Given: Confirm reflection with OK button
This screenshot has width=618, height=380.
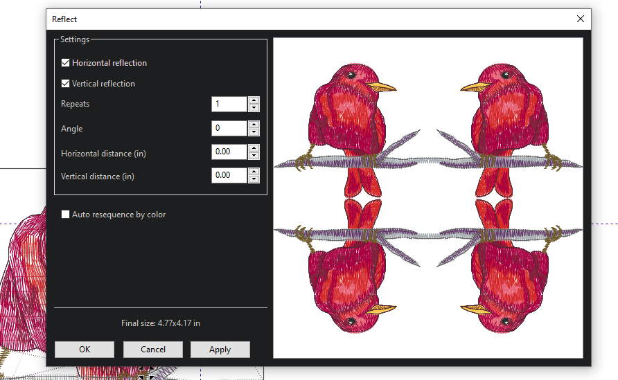Looking at the screenshot, I should point(85,350).
